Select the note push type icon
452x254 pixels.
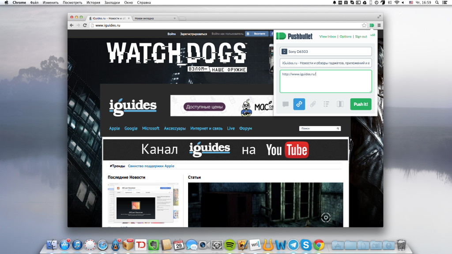pos(286,104)
